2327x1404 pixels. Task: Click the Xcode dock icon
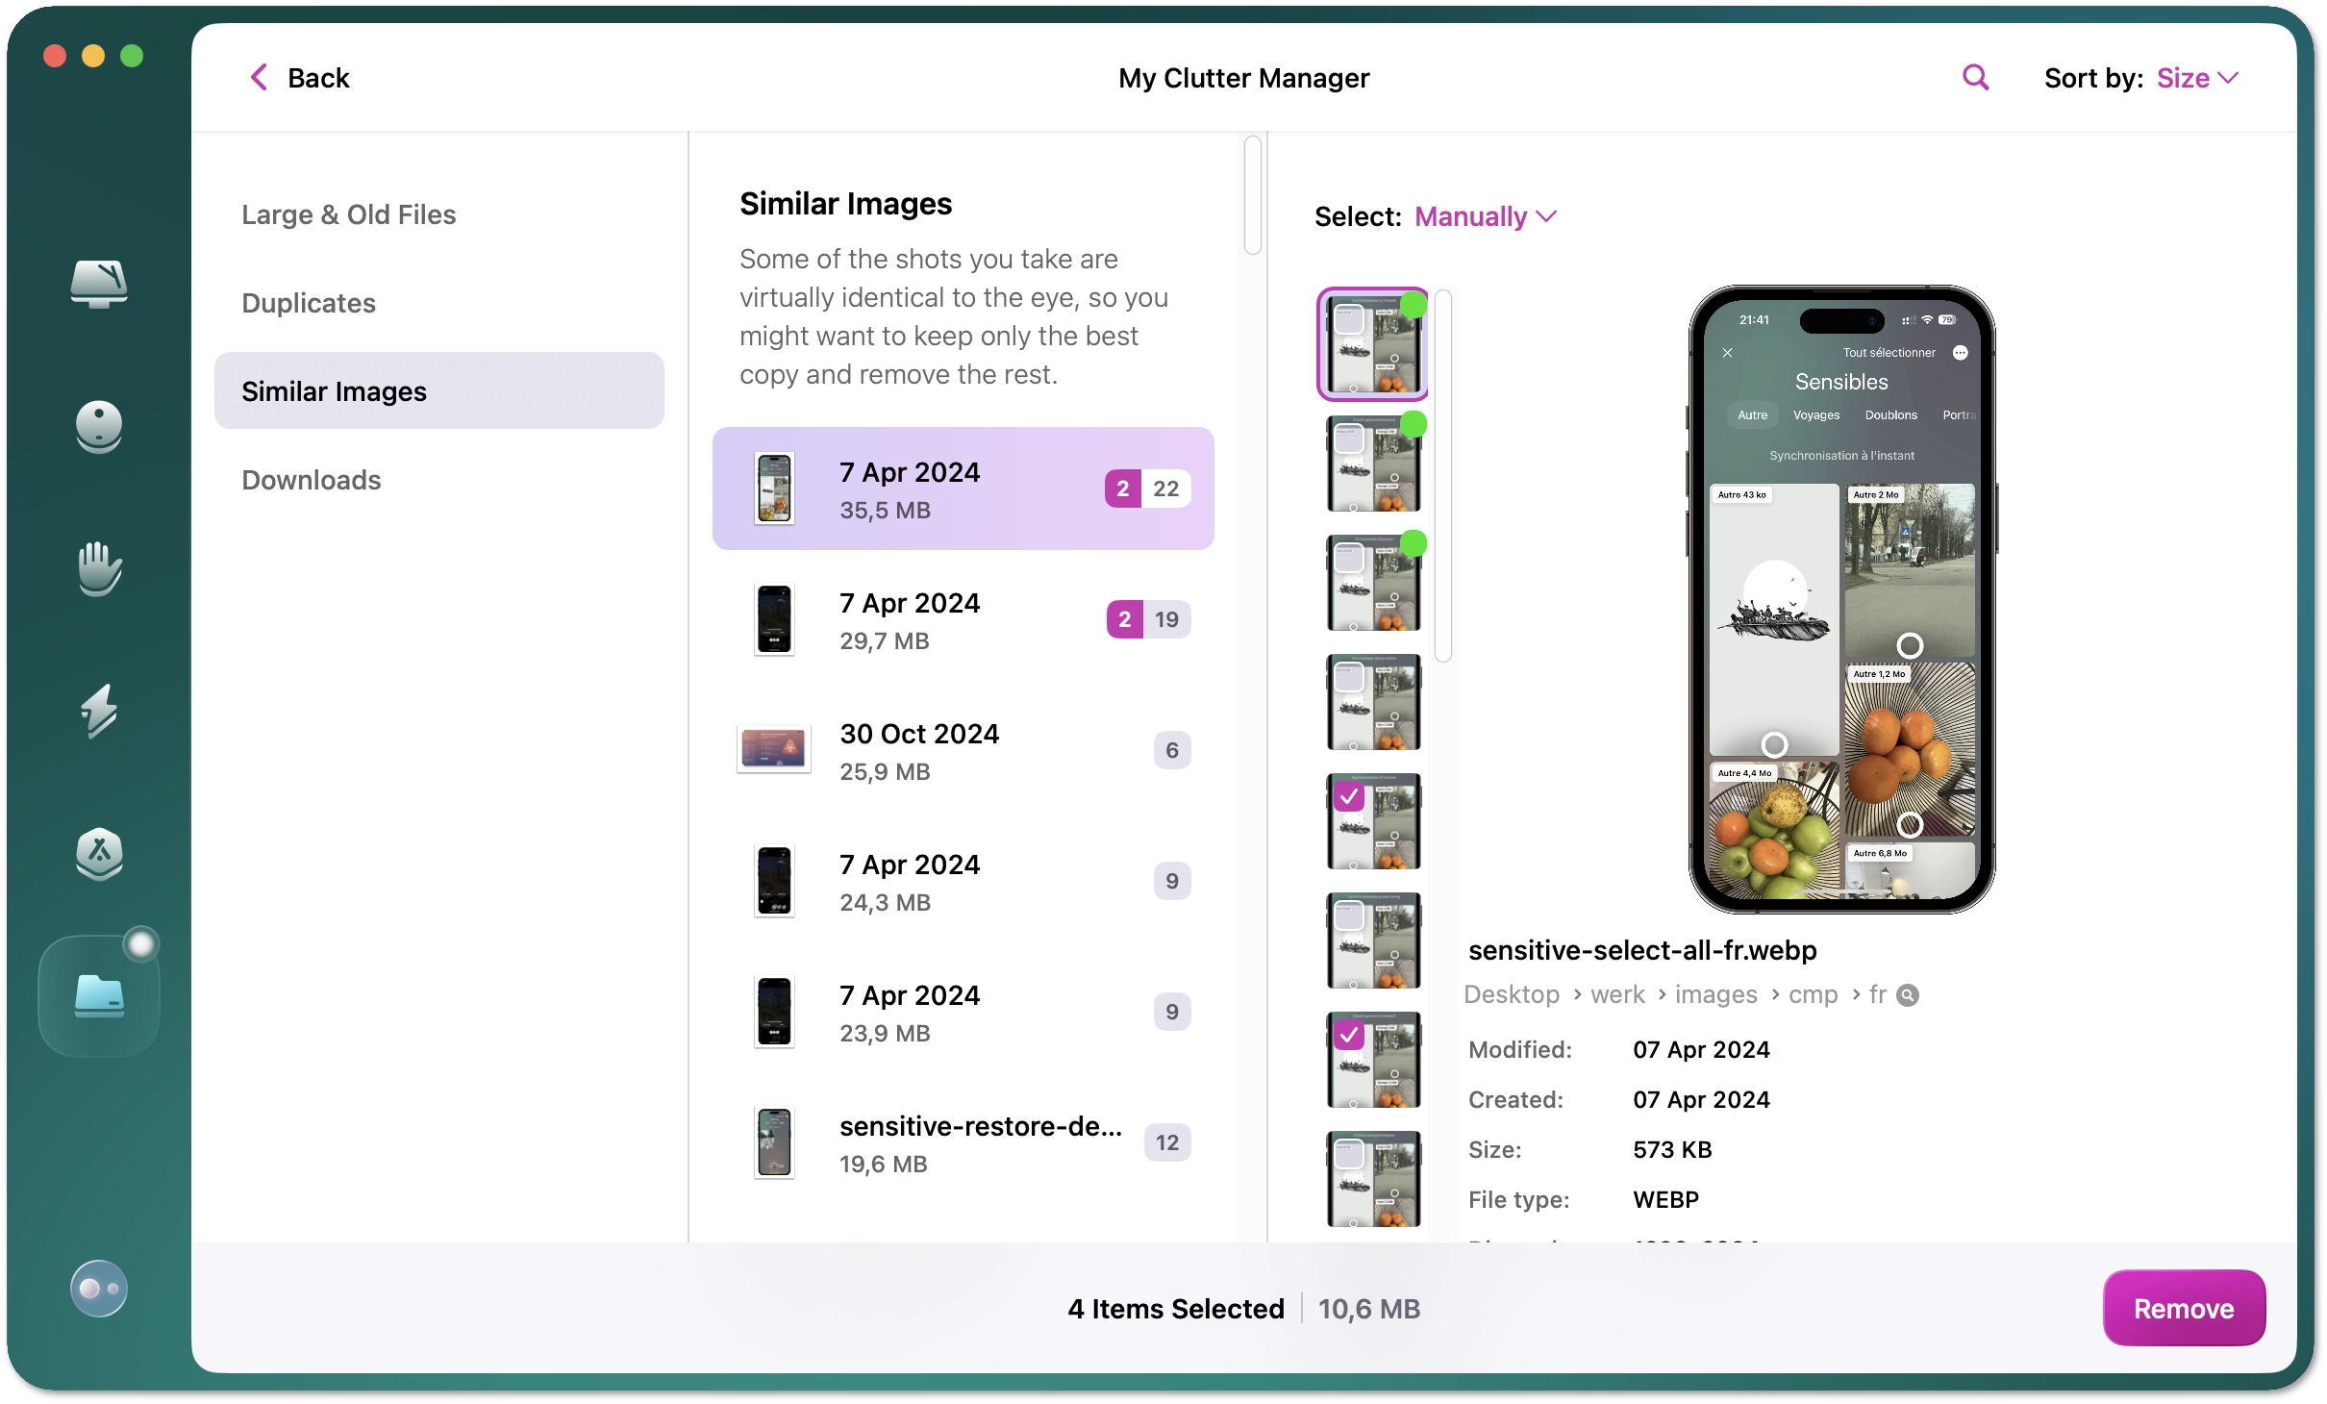96,847
